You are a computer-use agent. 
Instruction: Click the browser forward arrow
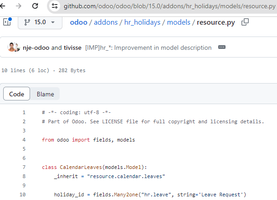point(18,6)
